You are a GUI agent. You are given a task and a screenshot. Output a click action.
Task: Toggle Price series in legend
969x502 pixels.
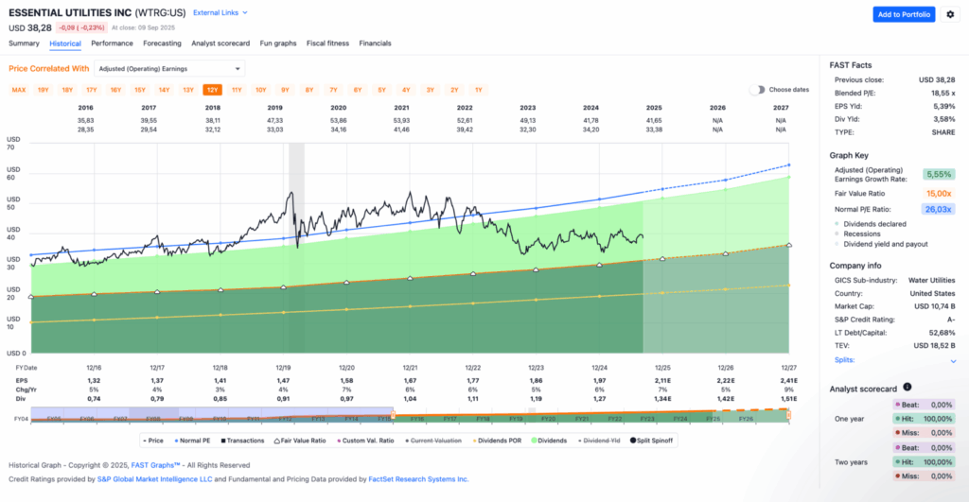point(153,441)
